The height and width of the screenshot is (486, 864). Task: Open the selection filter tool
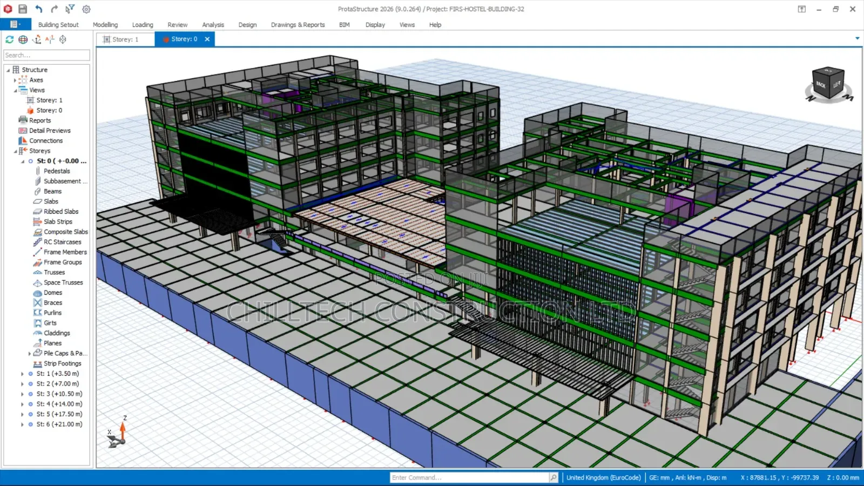[x=70, y=9]
